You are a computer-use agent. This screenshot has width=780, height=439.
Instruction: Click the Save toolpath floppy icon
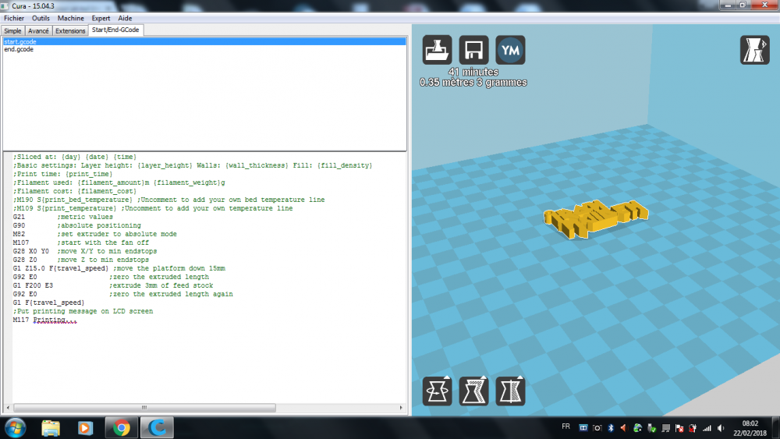(473, 50)
